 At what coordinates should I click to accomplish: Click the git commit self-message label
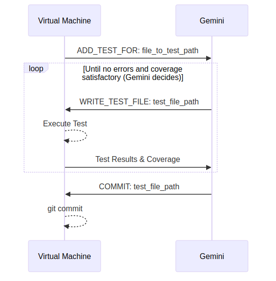[65, 208]
